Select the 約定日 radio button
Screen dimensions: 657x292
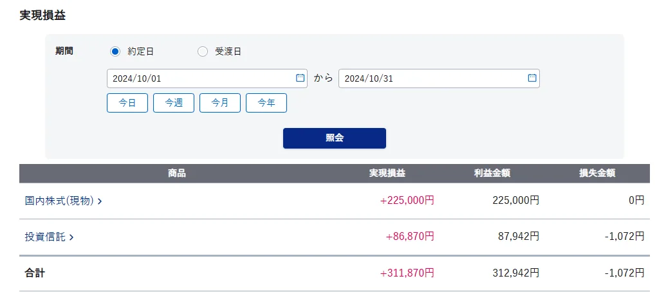point(115,51)
